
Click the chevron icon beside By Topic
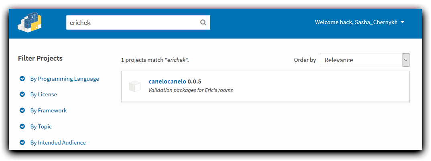[x=22, y=126]
